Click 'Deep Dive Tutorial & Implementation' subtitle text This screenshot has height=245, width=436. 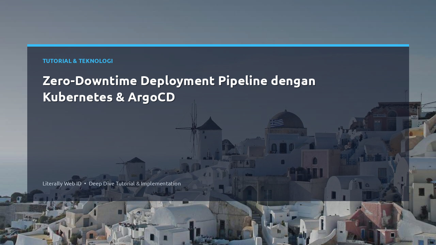click(135, 183)
